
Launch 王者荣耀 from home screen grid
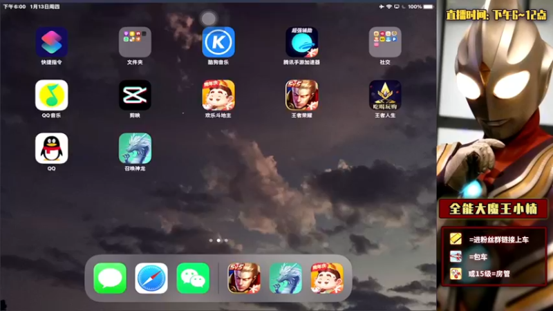click(x=301, y=95)
